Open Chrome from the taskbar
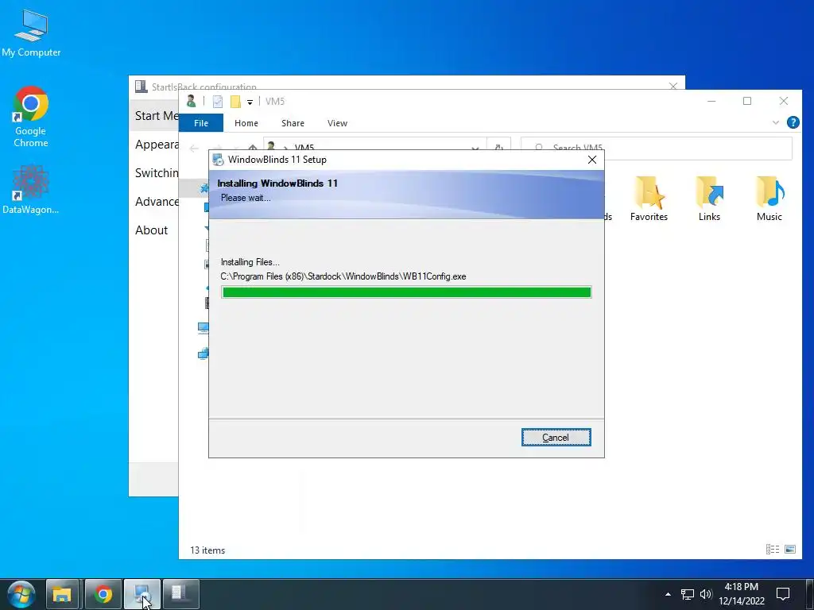This screenshot has height=610, width=814. 103,594
